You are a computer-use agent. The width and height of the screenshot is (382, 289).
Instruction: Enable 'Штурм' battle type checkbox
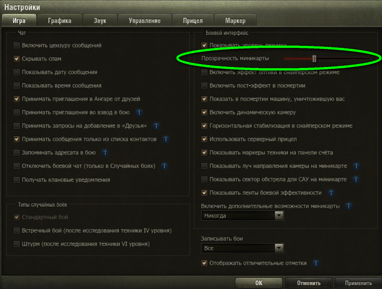click(17, 244)
